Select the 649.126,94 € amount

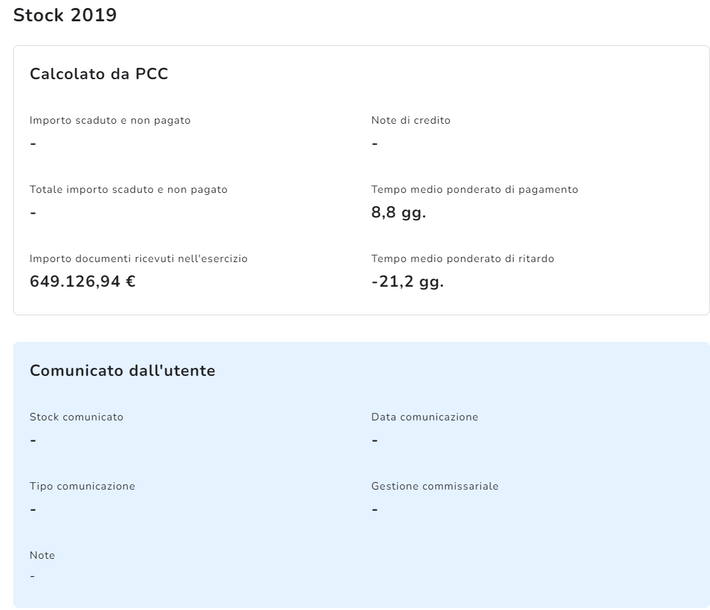83,282
